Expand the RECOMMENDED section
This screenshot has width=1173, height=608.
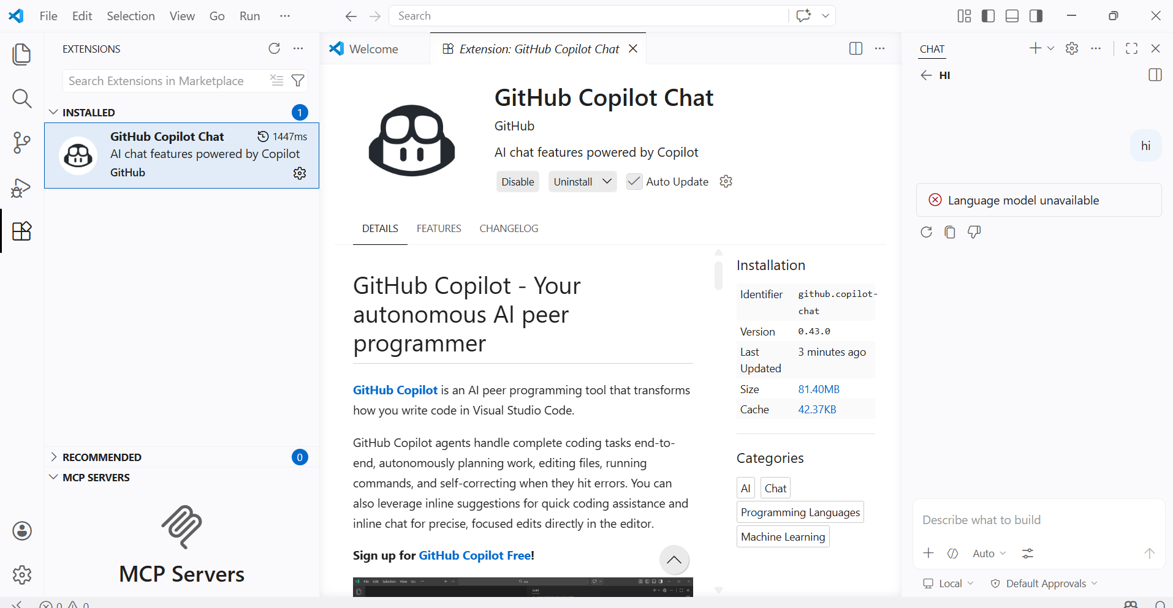tap(53, 457)
